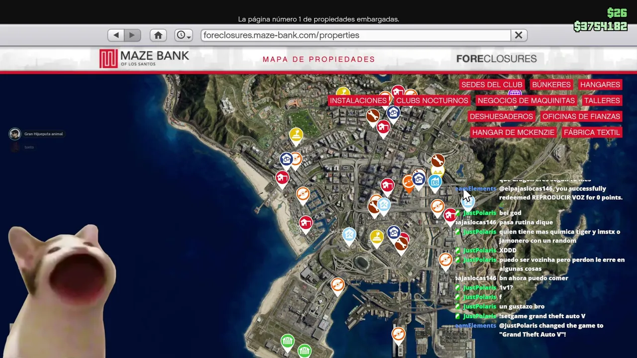Filter map by SEDES DEL CLUB
637x358 pixels.
point(492,85)
